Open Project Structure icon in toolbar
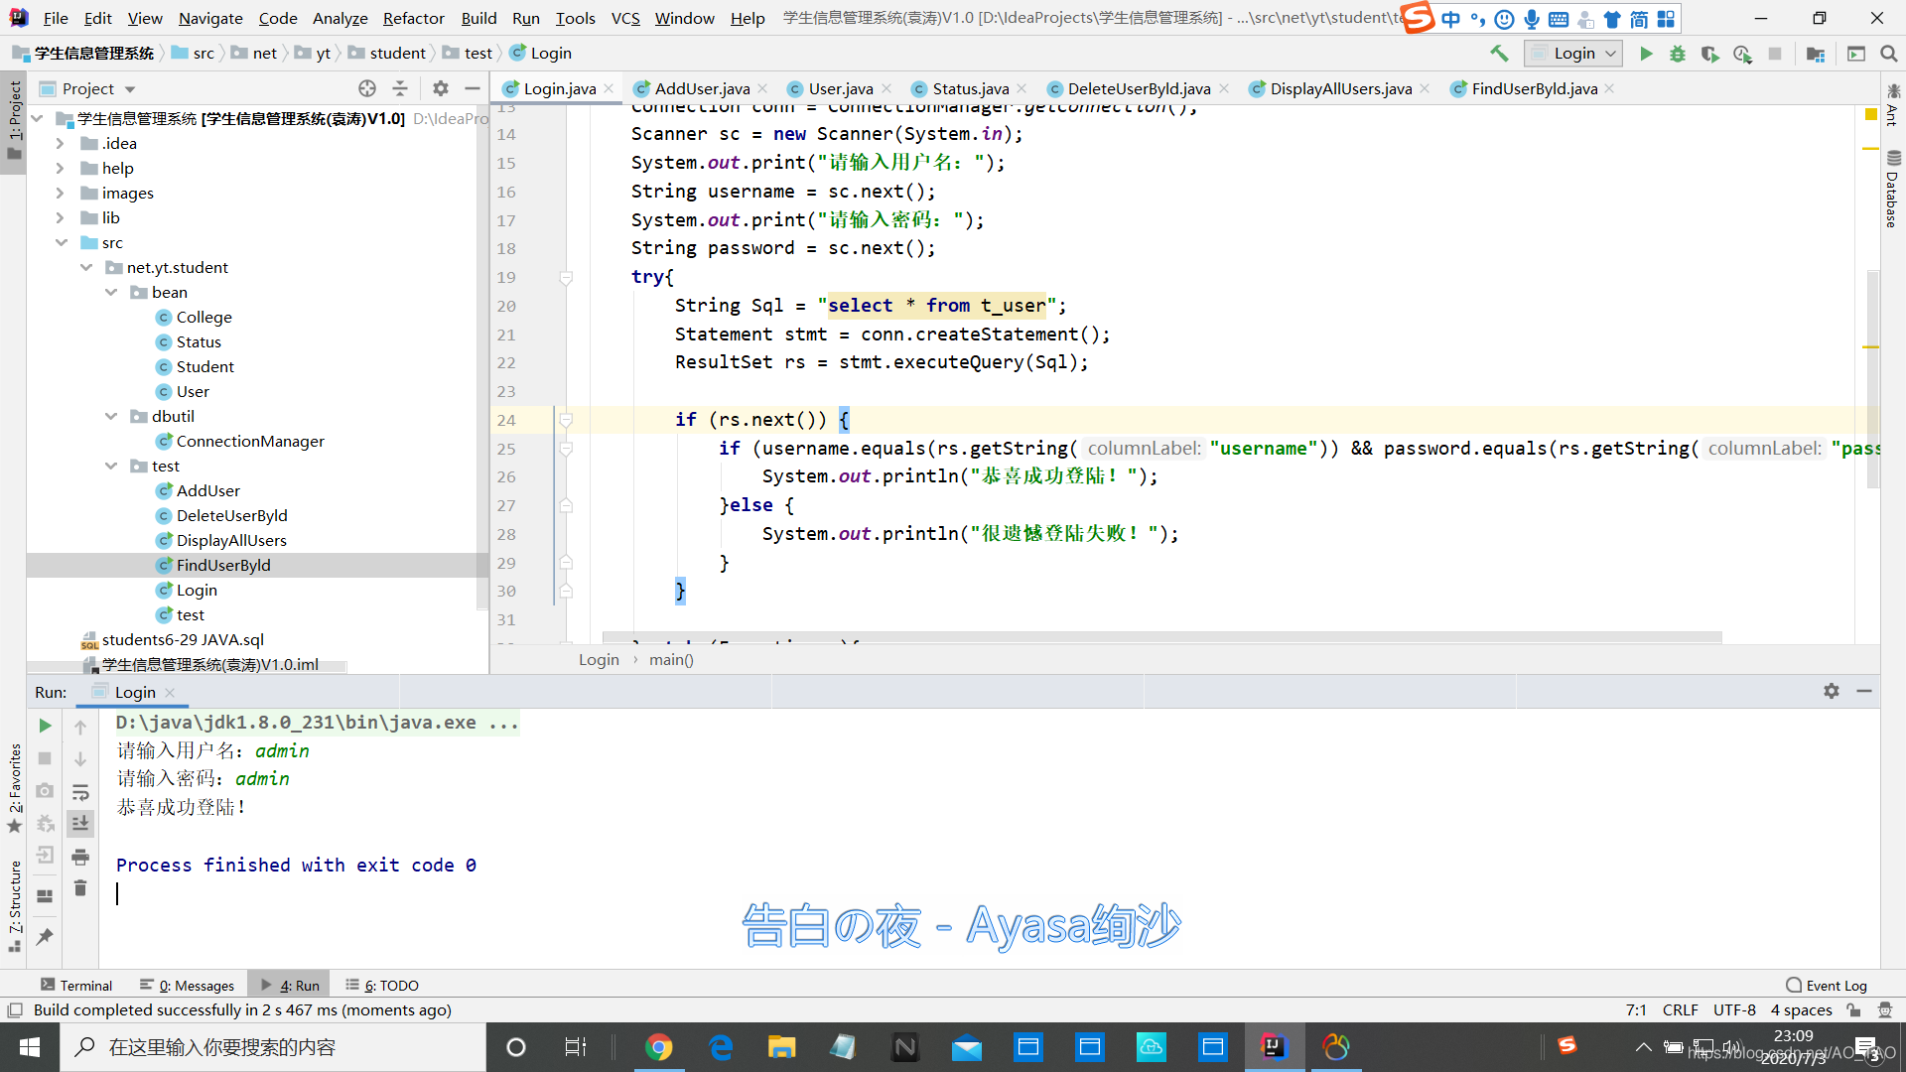 1816,54
